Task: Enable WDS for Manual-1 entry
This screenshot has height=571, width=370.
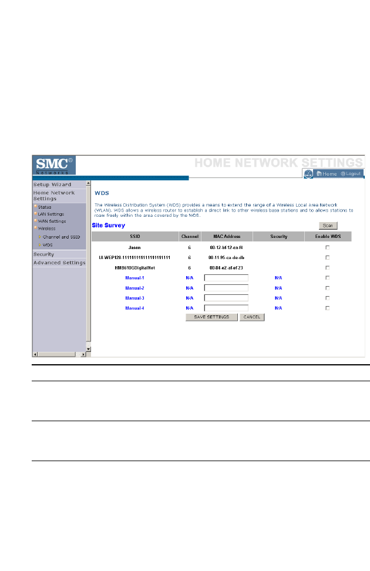Action: 327,277
